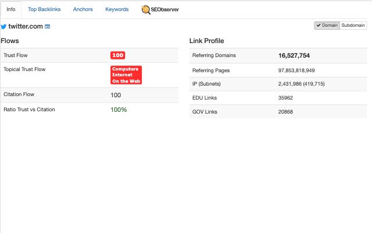Image resolution: width=372 pixels, height=233 pixels.
Task: Click the red Trust Flow 100 badge
Action: pyautogui.click(x=117, y=55)
